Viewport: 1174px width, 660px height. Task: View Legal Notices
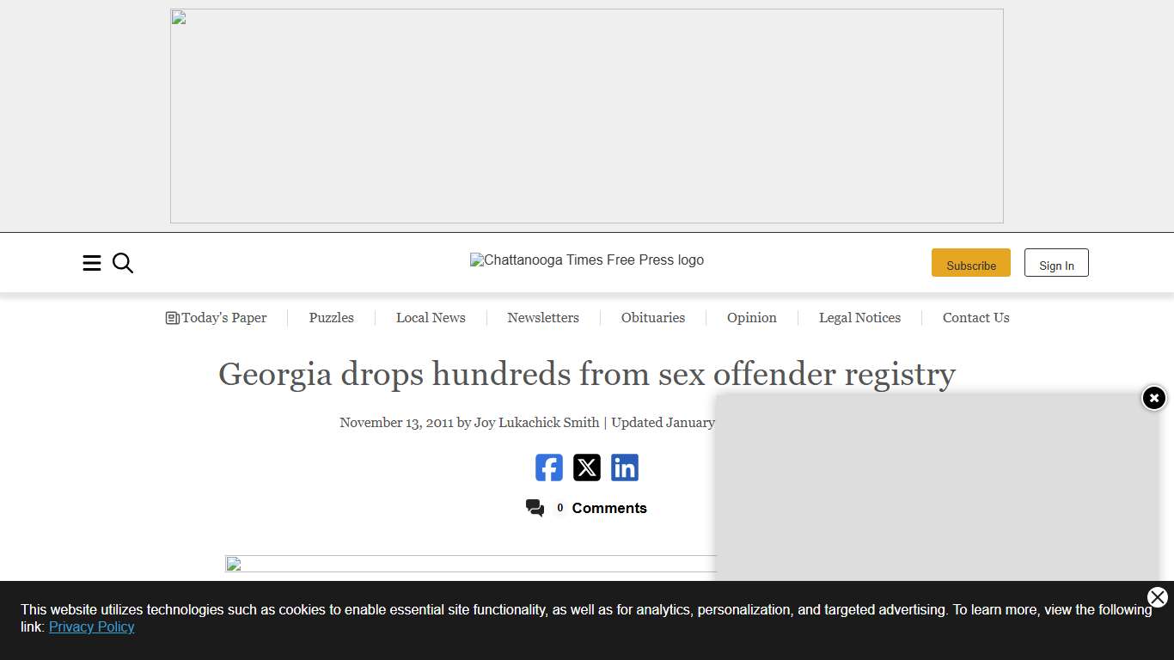[x=859, y=318]
